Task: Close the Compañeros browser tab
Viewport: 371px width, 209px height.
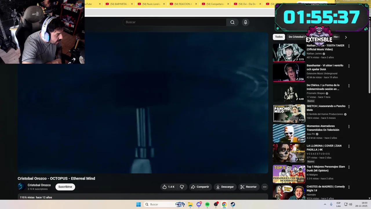Action: click(228, 4)
